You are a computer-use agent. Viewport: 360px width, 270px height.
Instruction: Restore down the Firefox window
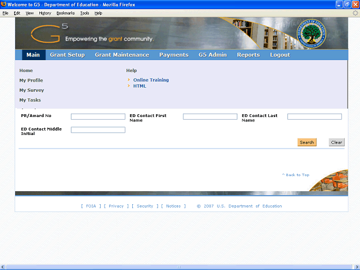pyautogui.click(x=348, y=4)
